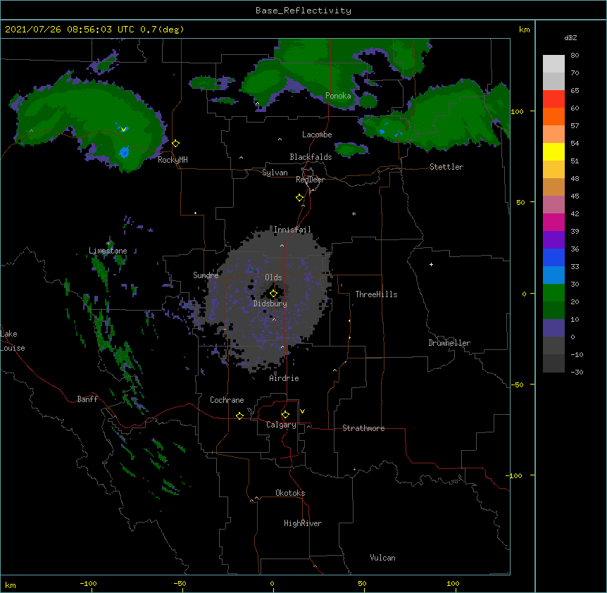
Task: Click the Drumheller town label
Action: (x=449, y=343)
